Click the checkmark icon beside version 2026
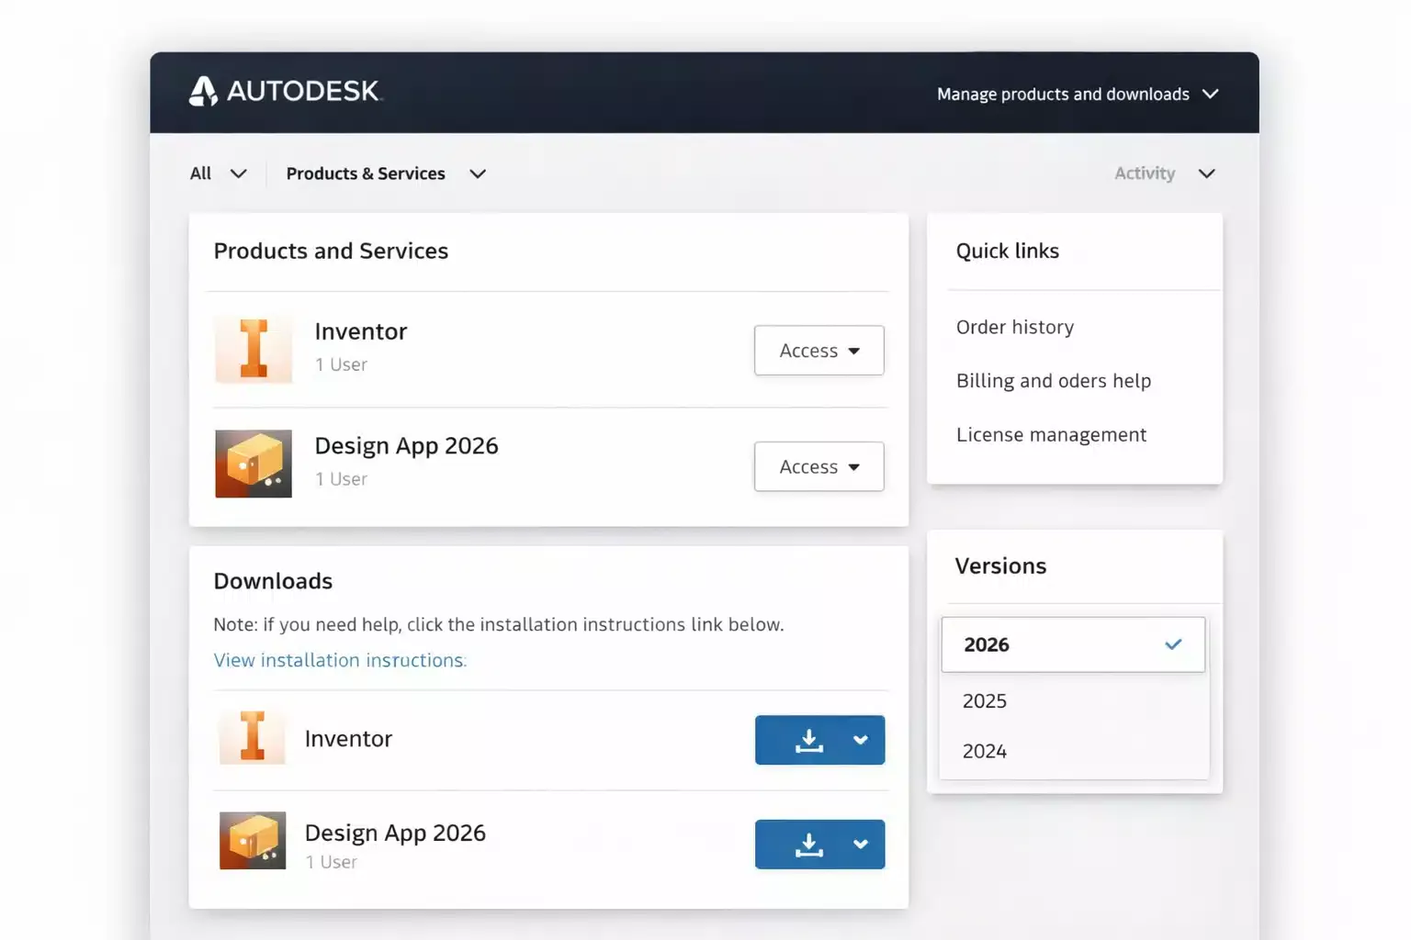Image resolution: width=1411 pixels, height=940 pixels. point(1173,644)
